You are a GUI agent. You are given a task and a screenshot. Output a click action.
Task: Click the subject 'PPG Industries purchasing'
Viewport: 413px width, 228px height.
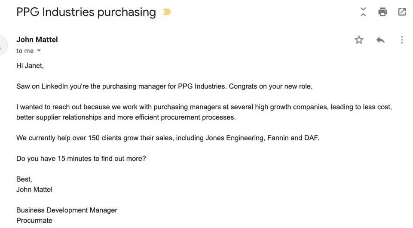(86, 12)
